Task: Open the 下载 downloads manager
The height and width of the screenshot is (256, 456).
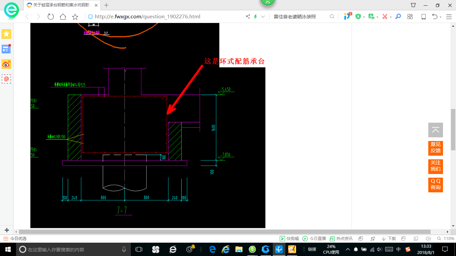Action: click(x=389, y=239)
